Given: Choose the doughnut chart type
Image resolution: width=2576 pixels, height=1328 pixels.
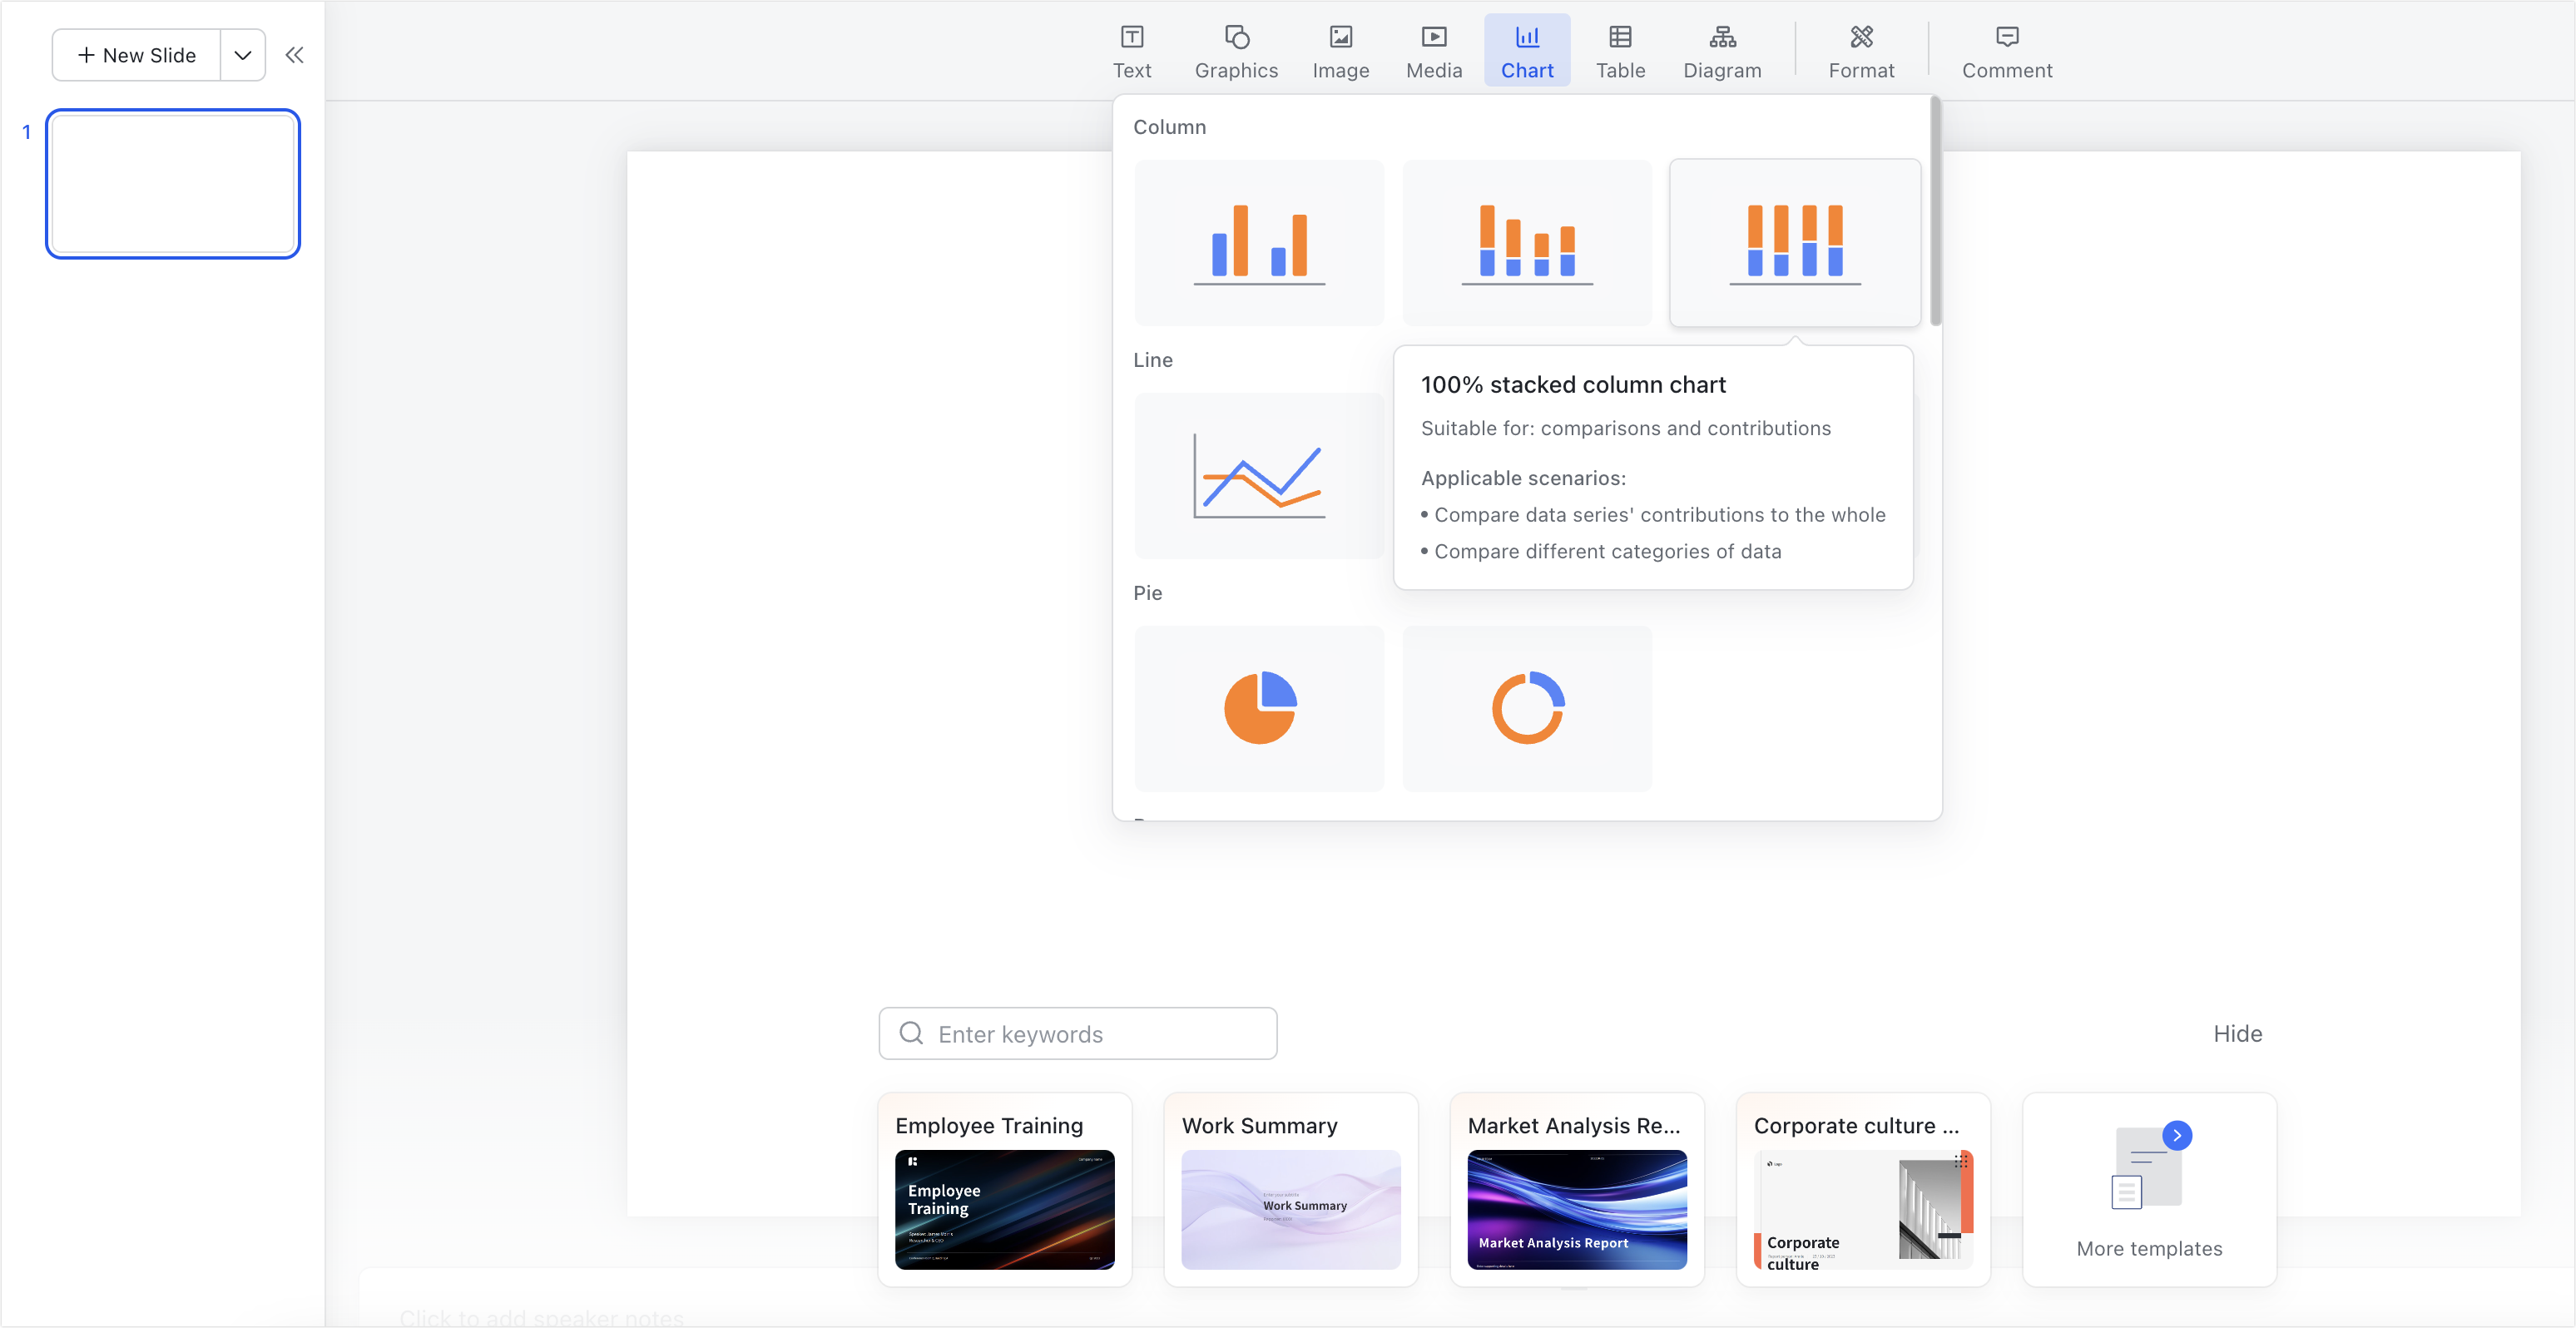Looking at the screenshot, I should [x=1526, y=709].
